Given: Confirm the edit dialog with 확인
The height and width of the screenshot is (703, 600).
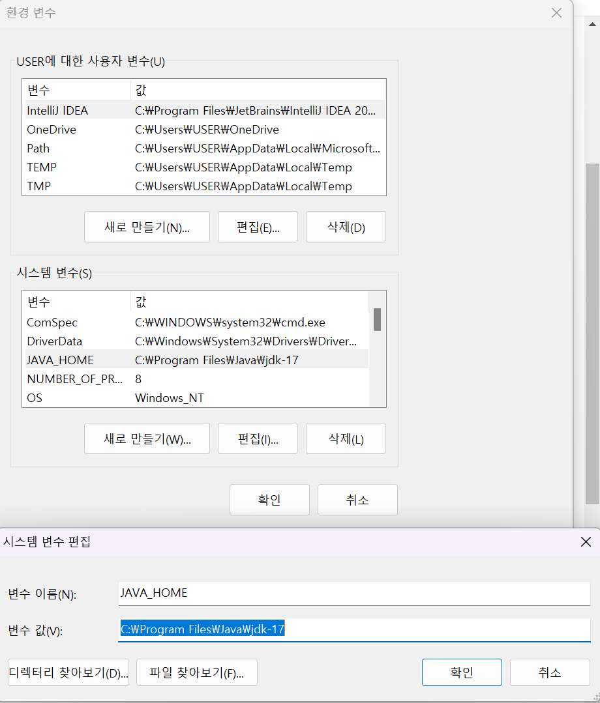Looking at the screenshot, I should coord(462,672).
